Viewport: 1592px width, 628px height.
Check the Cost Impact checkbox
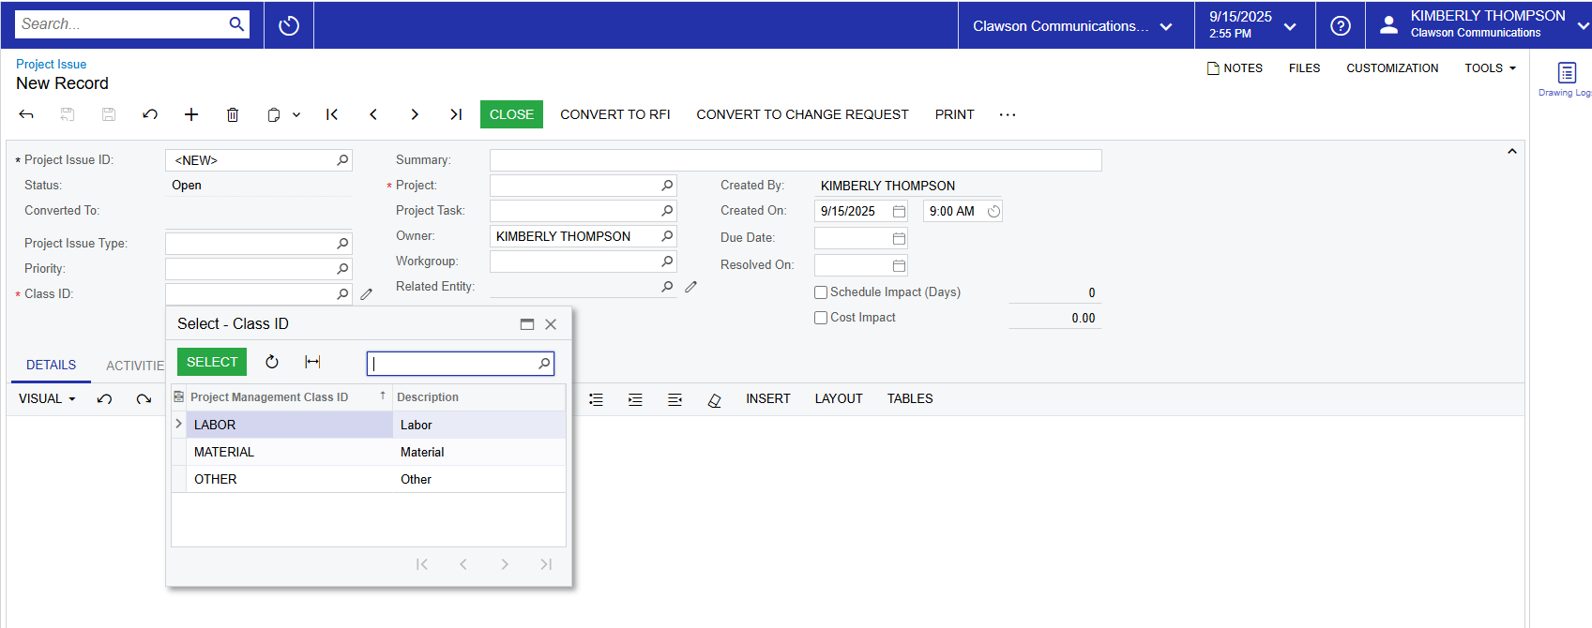point(821,318)
